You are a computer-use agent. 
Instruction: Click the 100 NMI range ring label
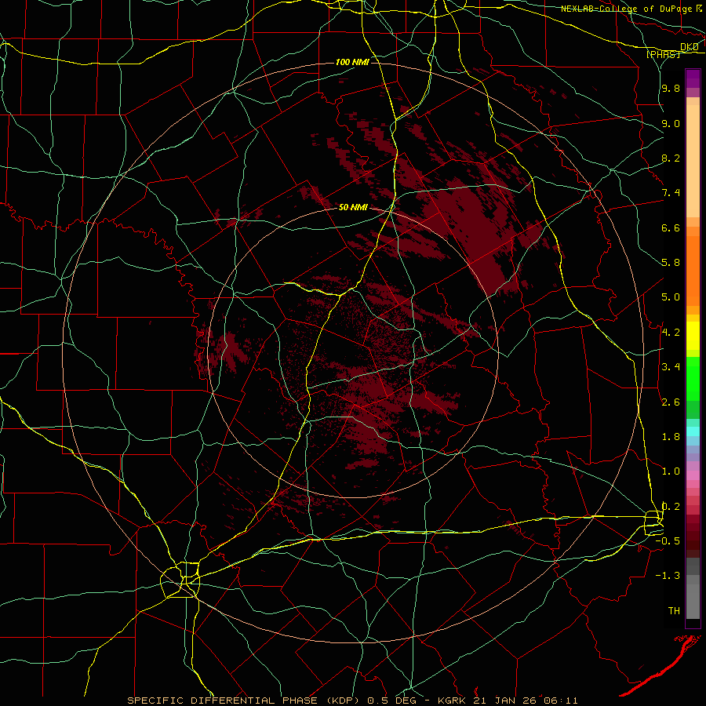(x=352, y=62)
